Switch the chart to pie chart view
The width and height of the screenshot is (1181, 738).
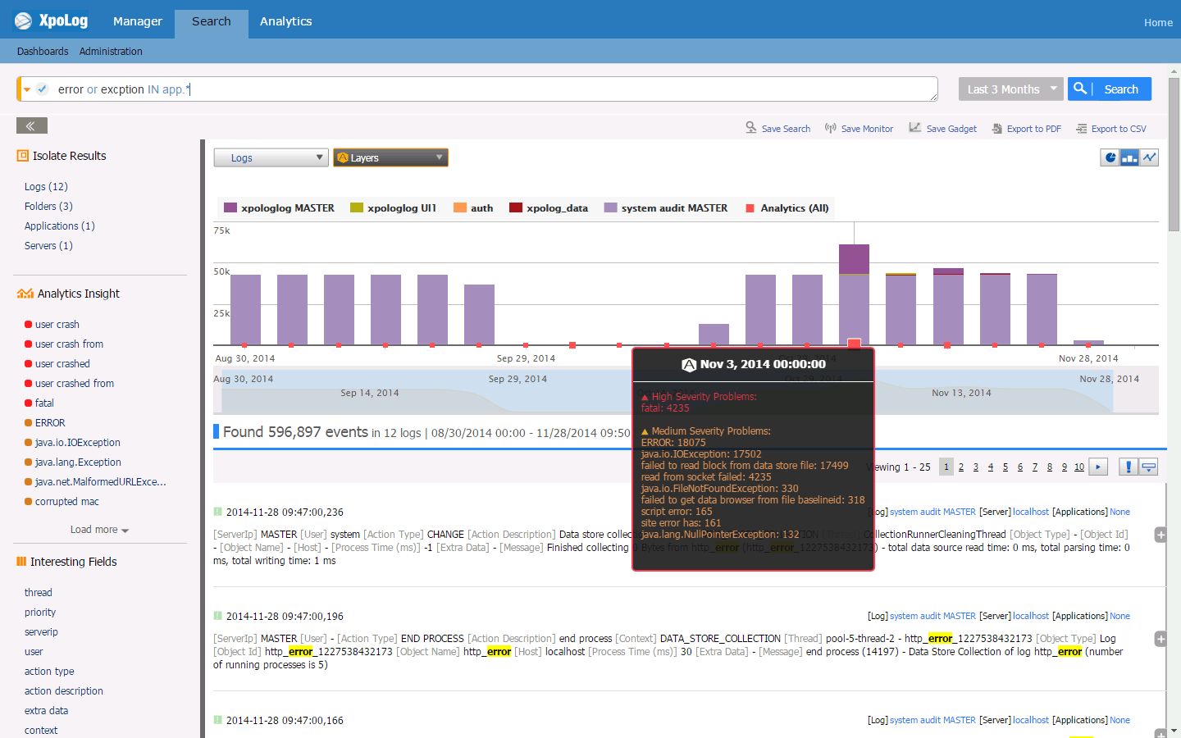click(1110, 157)
